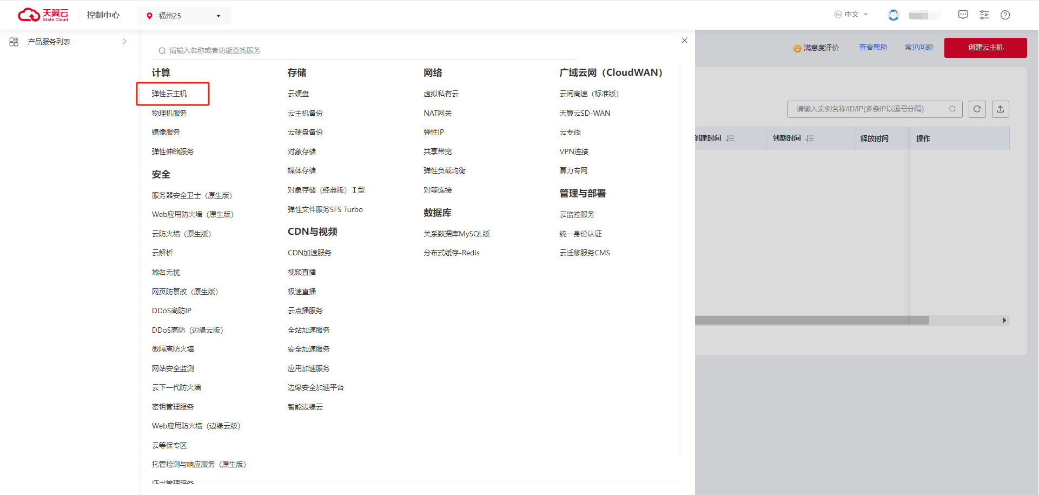Open 云硬盘 under storage
1039x495 pixels.
(x=298, y=94)
